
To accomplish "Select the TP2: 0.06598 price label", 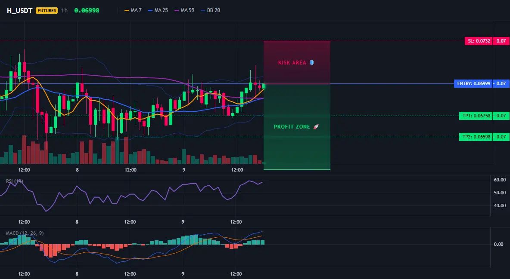I will click(476, 137).
